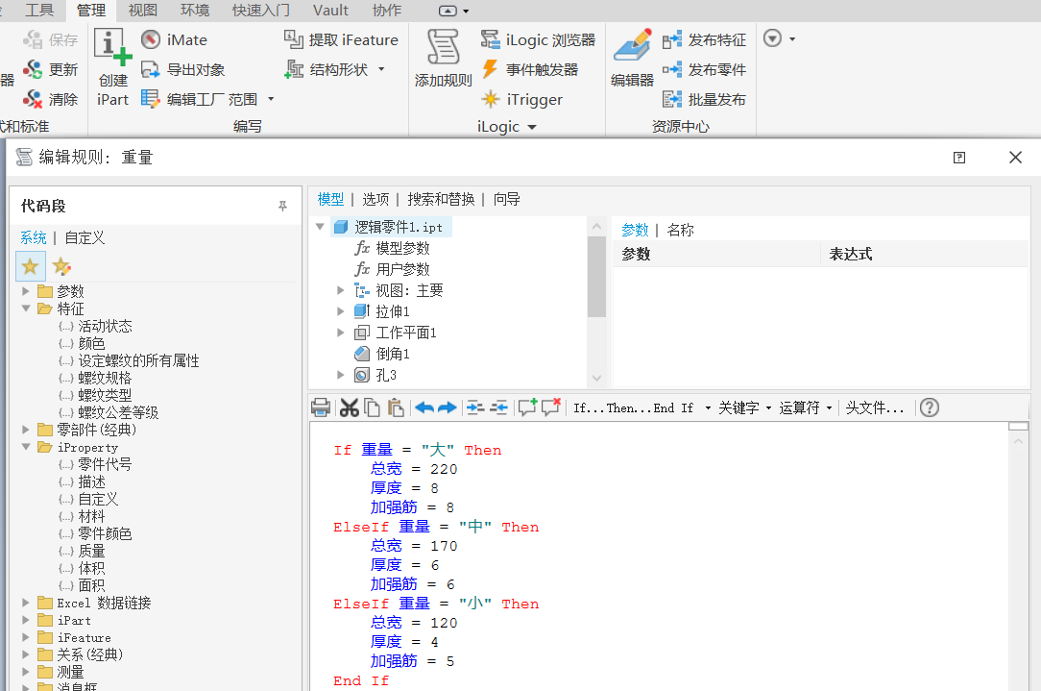1041x691 pixels.
Task: Open 搜索和替换 tab
Action: pos(441,199)
